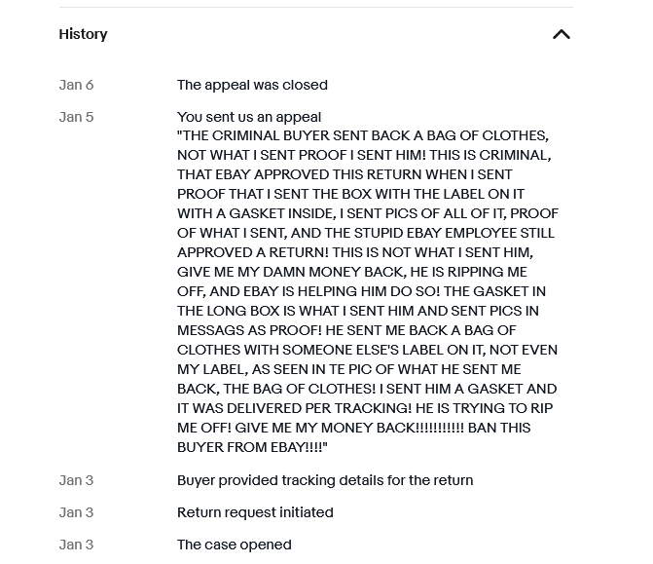Select 'Buyer provided tracking details for the return'
Viewport: 653px width, 564px height.
coord(325,480)
